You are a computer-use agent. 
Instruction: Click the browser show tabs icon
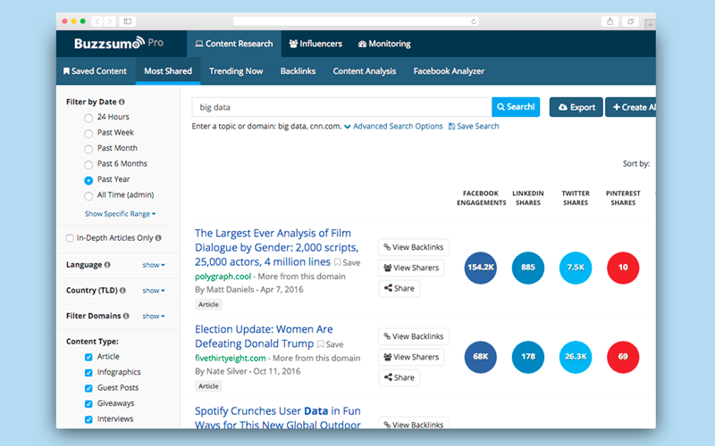pos(631,21)
